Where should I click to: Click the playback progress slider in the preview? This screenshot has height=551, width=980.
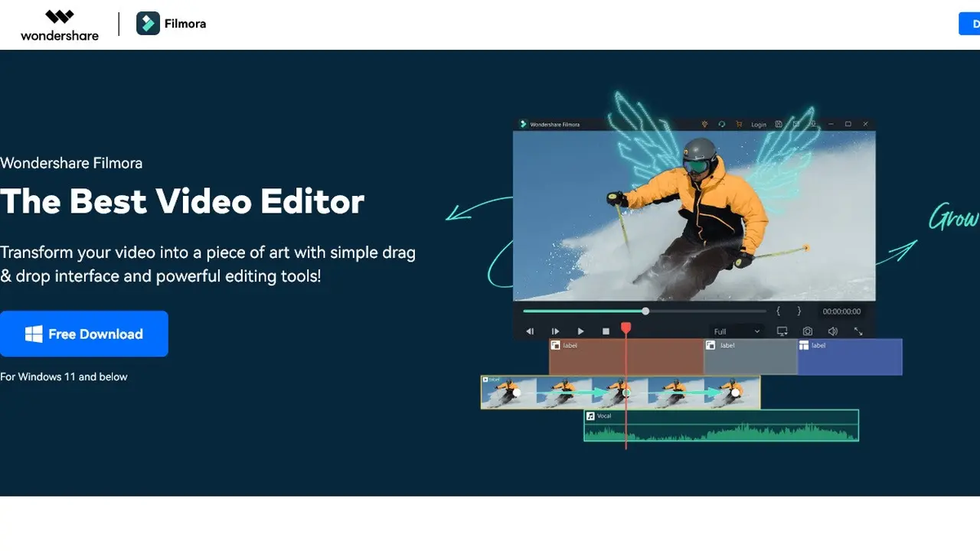645,311
